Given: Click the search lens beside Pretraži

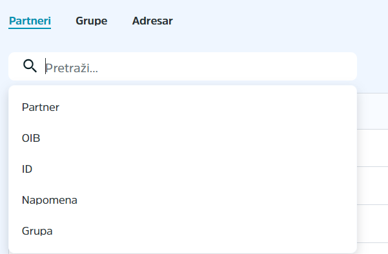Looking at the screenshot, I should [30, 66].
